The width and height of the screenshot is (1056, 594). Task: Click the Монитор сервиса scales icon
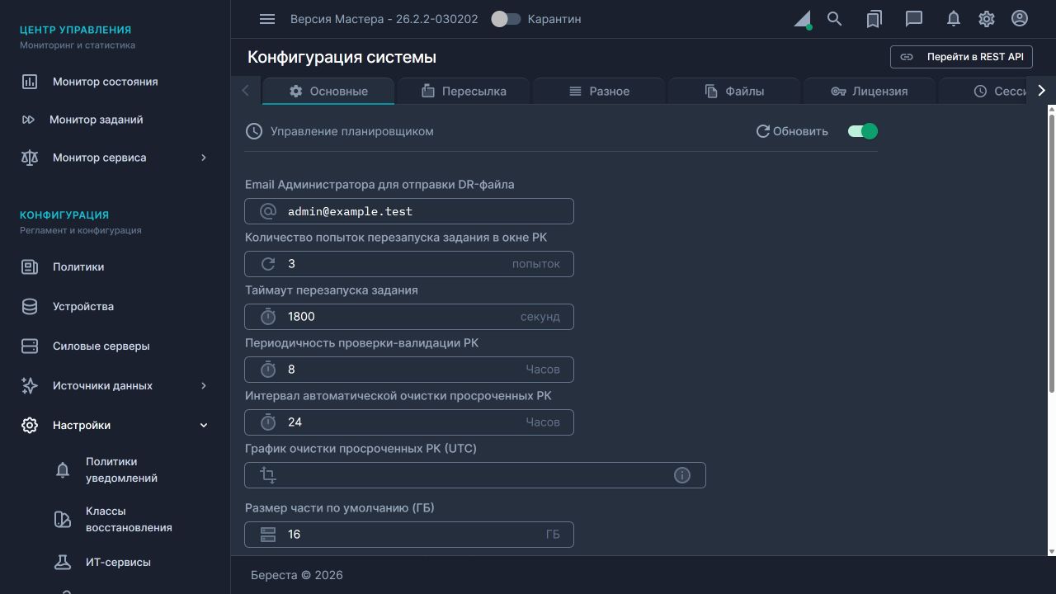30,158
